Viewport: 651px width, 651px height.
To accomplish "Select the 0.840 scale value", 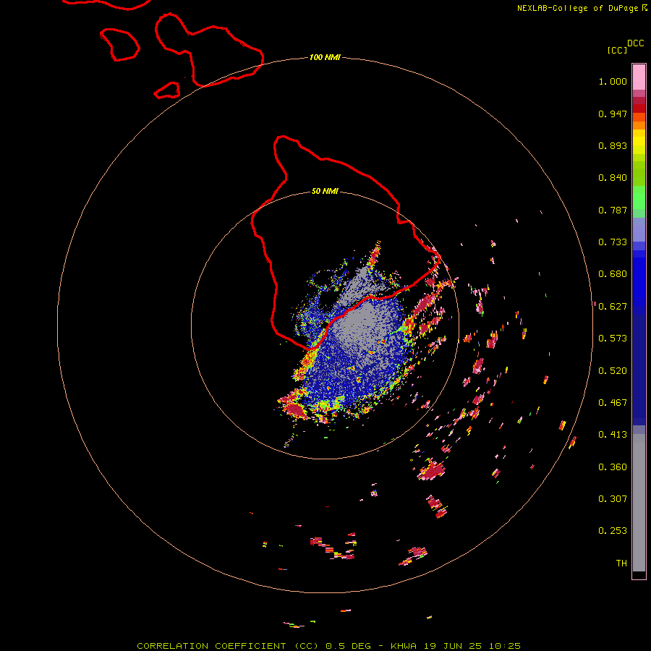I will click(613, 178).
